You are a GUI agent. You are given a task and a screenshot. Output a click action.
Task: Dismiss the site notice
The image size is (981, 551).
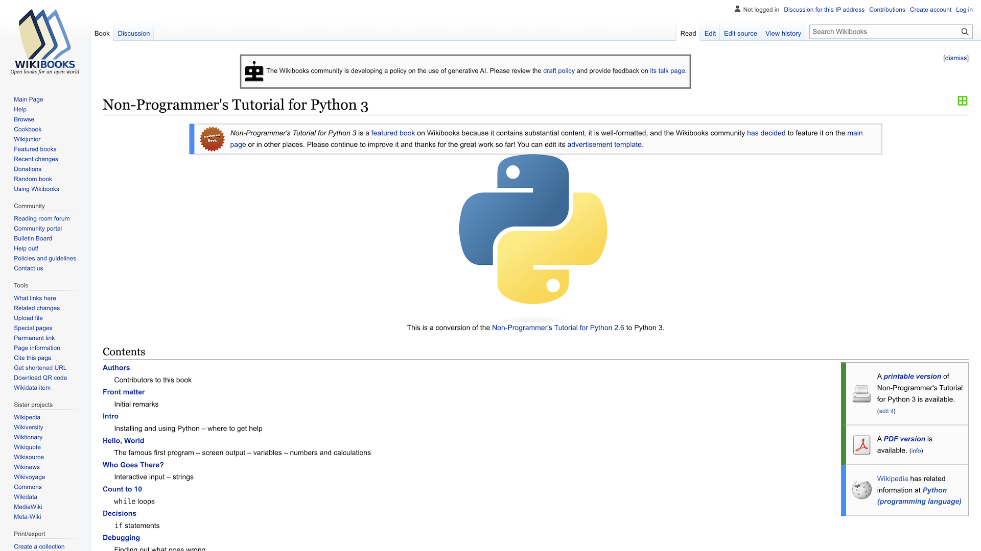tap(956, 58)
